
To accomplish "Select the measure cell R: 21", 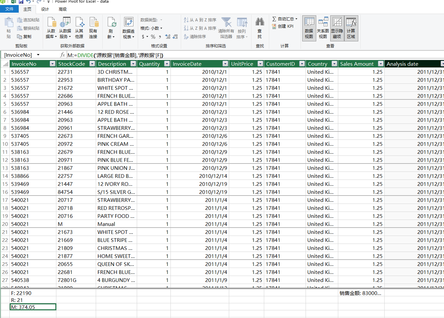I will tap(33, 300).
